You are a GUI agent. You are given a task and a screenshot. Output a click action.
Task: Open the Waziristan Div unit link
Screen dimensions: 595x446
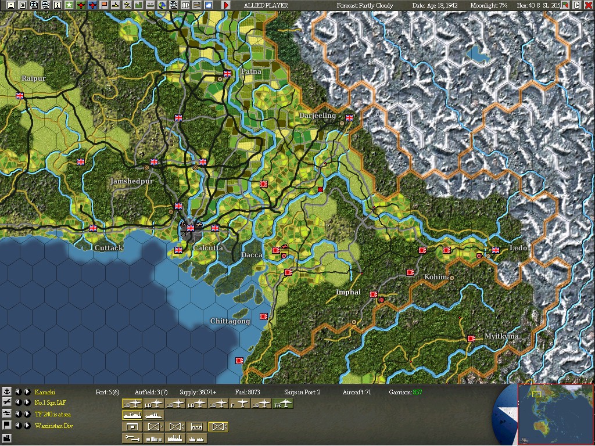click(x=54, y=426)
